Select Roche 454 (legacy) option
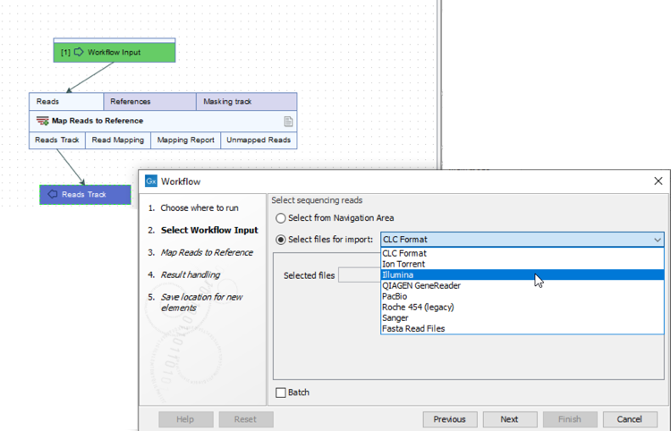Image resolution: width=671 pixels, height=431 pixels. (x=522, y=307)
